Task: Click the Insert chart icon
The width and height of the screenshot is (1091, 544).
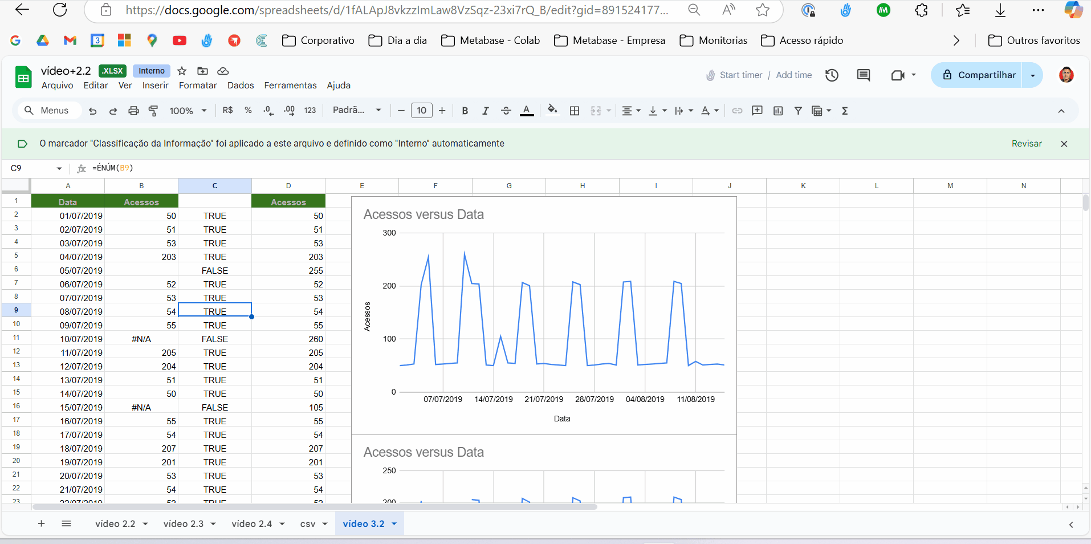Action: point(778,111)
